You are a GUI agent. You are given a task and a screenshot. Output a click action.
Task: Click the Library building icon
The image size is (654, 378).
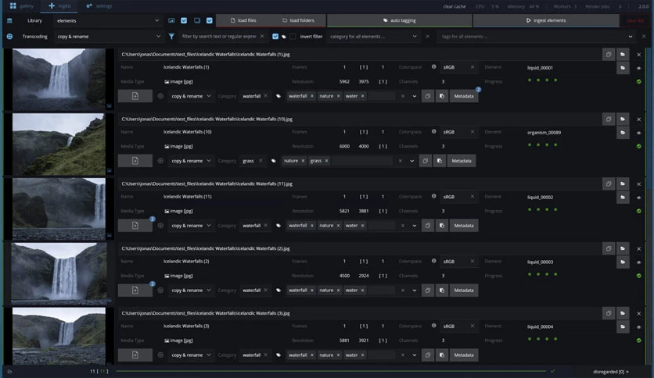coord(9,20)
